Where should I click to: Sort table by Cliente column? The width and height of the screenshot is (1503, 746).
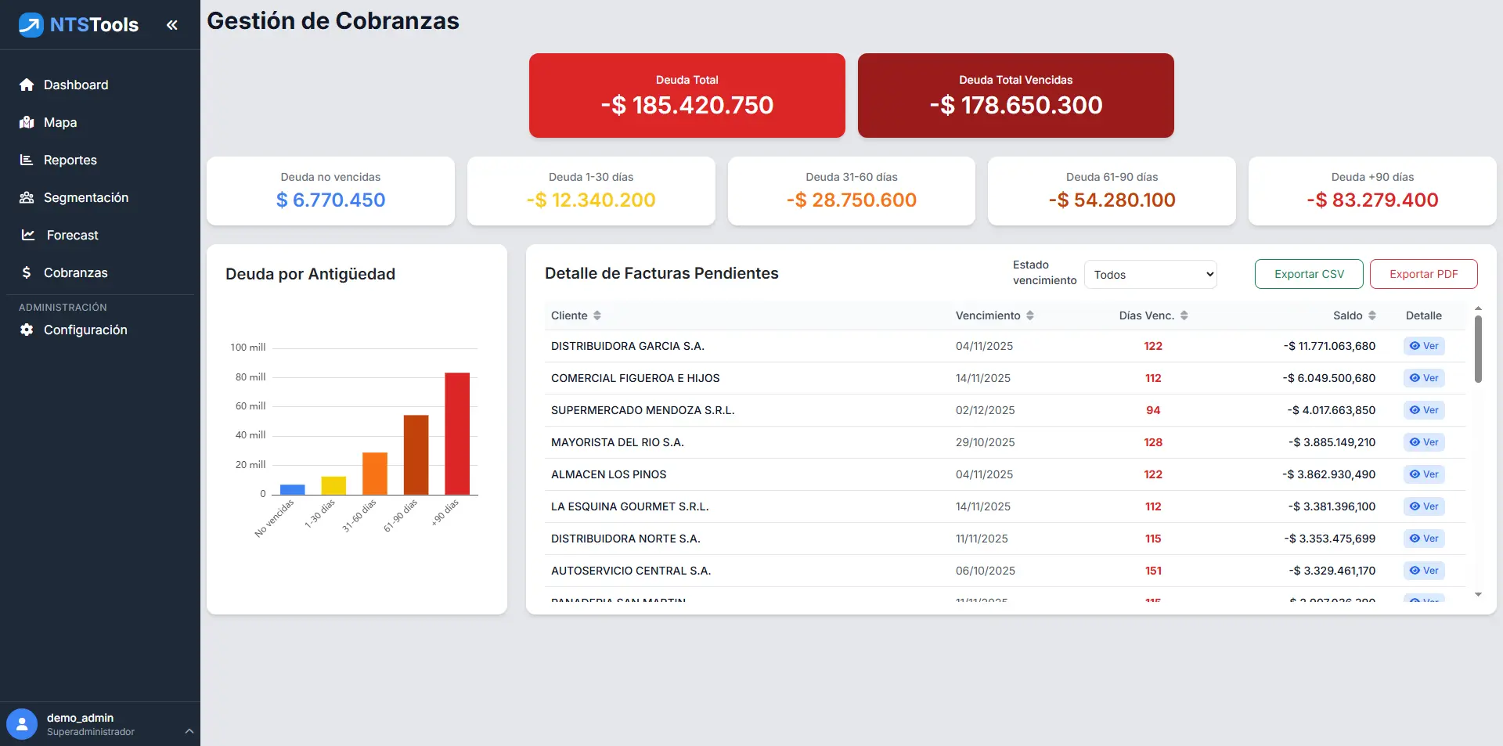click(597, 315)
